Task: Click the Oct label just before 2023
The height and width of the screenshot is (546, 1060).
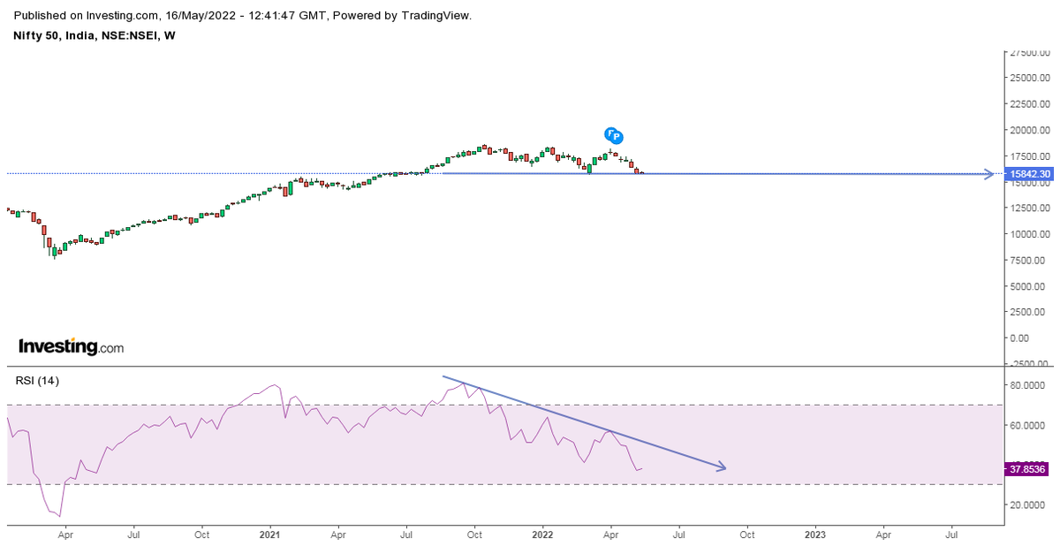Action: click(746, 535)
